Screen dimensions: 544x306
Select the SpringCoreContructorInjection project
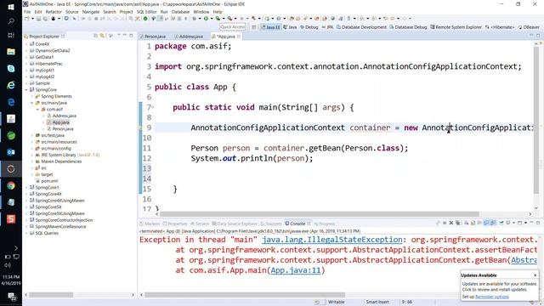click(x=64, y=220)
